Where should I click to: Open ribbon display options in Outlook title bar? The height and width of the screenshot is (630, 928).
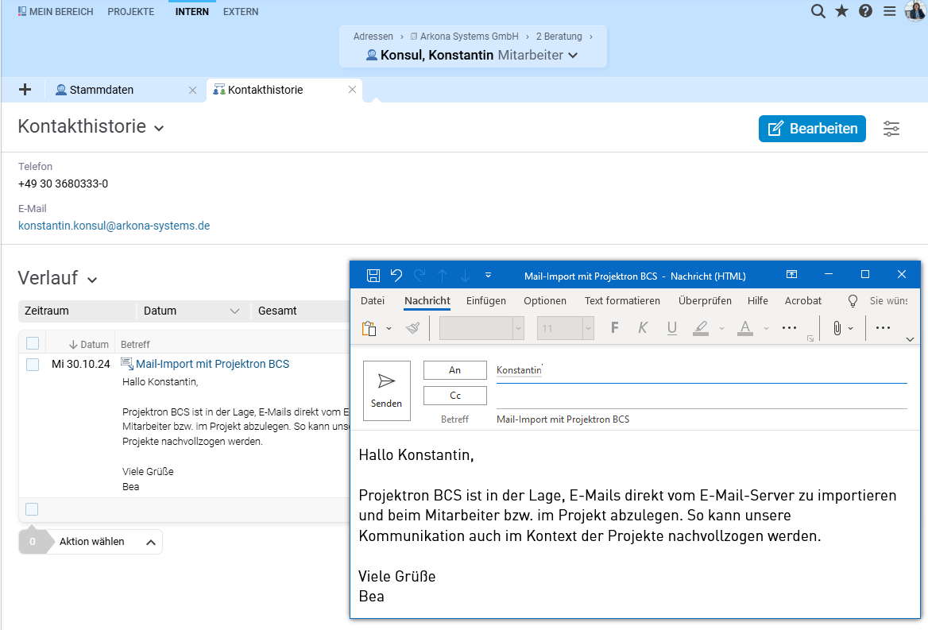click(791, 274)
